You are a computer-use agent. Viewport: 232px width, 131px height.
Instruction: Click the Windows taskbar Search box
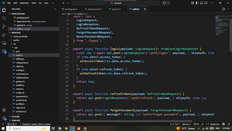tap(28, 128)
